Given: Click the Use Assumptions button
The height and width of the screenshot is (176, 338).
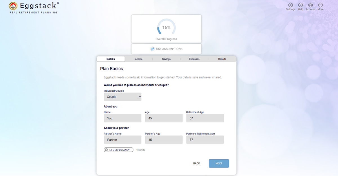Looking at the screenshot, I should 166,49.
